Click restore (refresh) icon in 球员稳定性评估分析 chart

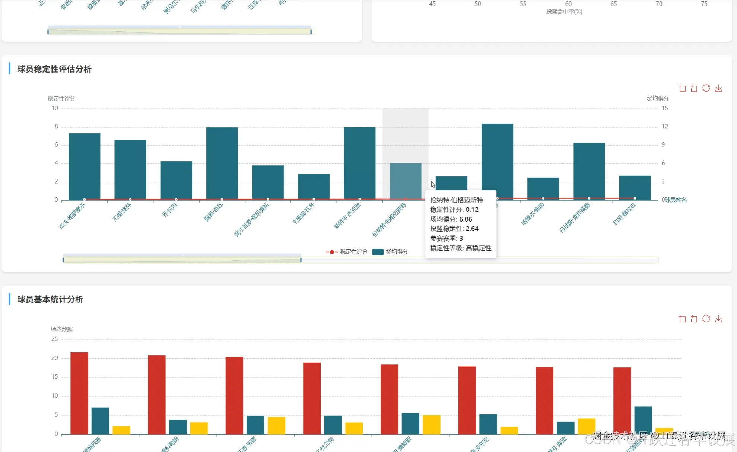point(706,88)
